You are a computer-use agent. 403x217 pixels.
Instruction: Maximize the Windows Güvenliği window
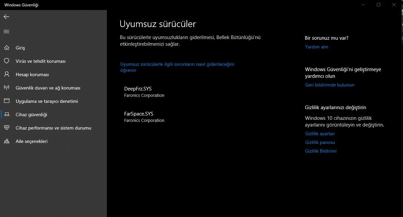(379, 5)
